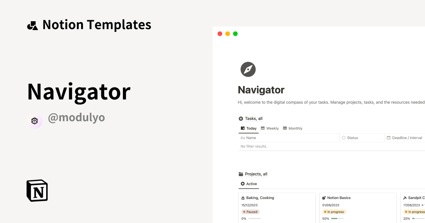The height and width of the screenshot is (223, 425).
Task: Click the @modulyo author link
Action: click(x=76, y=117)
